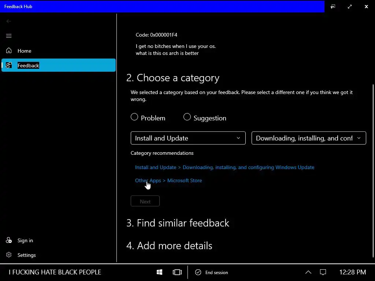Expand the 3. Find similar feedback section

(x=178, y=223)
